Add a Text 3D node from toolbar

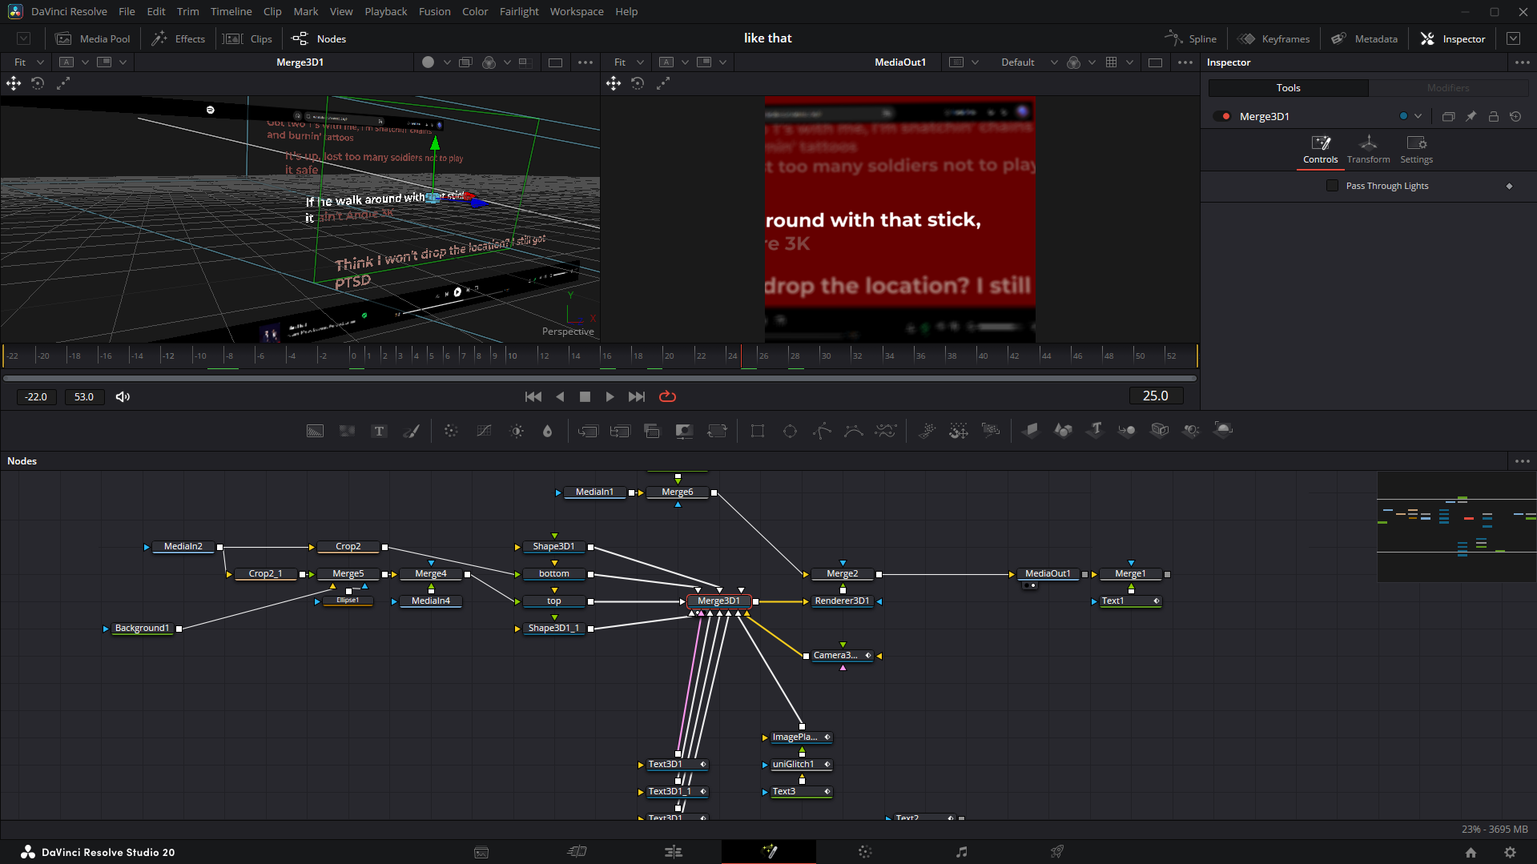[x=1095, y=431]
